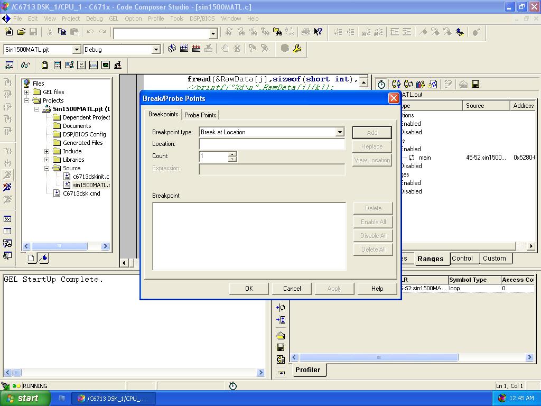Image resolution: width=541 pixels, height=406 pixels.
Task: Open the Breakpoint type dropdown
Action: point(340,132)
